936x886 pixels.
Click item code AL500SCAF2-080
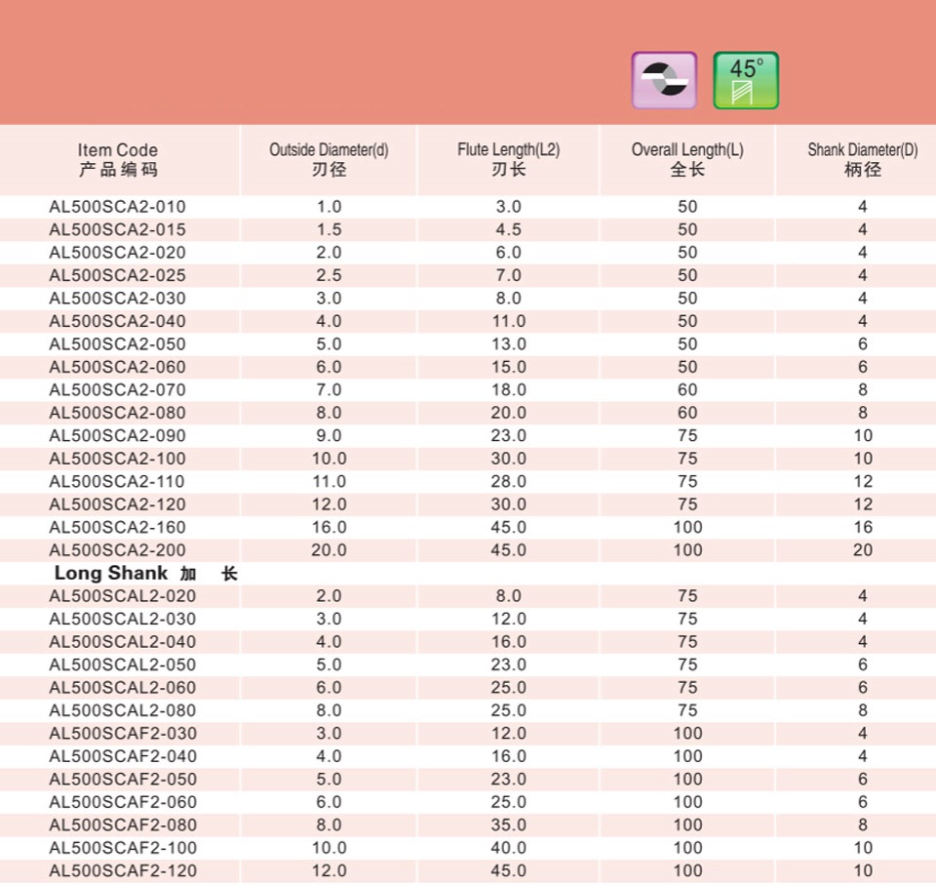123,826
